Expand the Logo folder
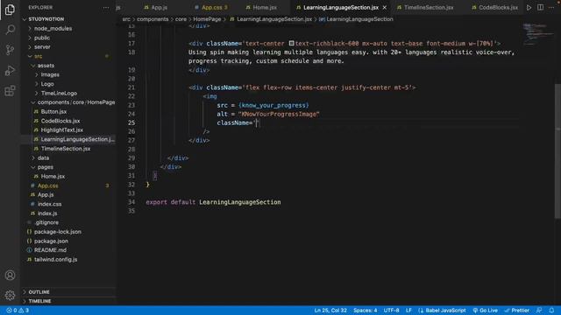The width and height of the screenshot is (561, 315). [x=47, y=84]
